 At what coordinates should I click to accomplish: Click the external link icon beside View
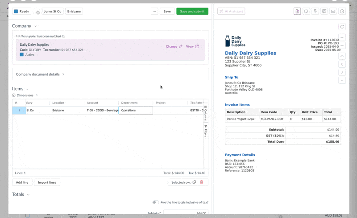click(197, 46)
